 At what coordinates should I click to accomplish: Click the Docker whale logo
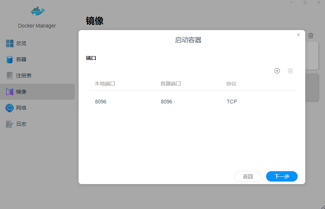pos(37,11)
